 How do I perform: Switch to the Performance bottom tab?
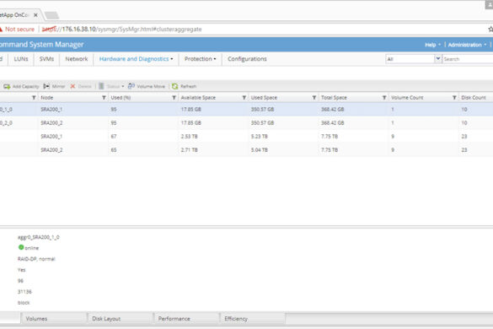187,319
